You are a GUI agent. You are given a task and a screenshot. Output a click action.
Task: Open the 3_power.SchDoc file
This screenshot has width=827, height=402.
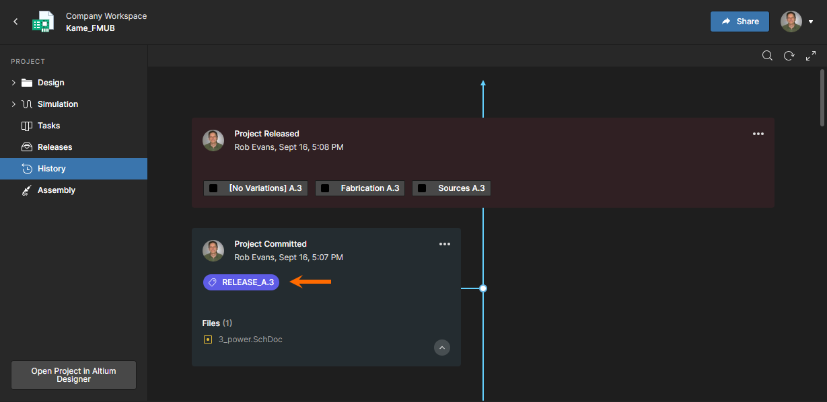pyautogui.click(x=250, y=339)
